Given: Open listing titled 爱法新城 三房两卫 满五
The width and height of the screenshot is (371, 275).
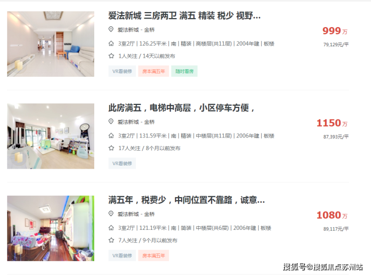Looking at the screenshot, I should (x=184, y=16).
